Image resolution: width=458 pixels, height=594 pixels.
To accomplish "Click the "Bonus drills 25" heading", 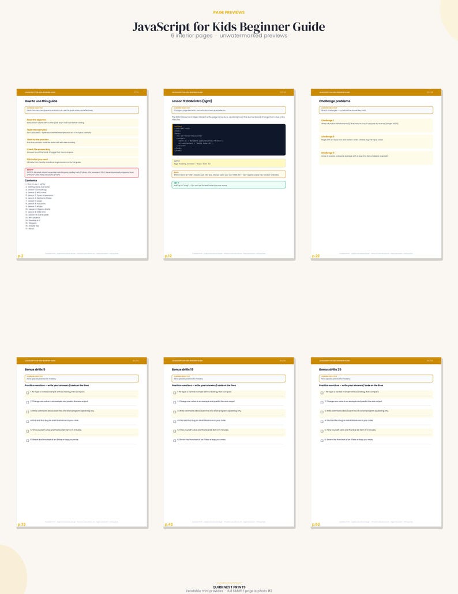I will coord(330,369).
